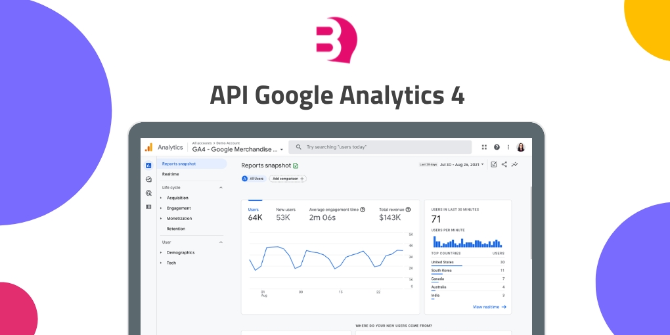Expand the Monetization tree arrow
Screen dimensions: 670x335
161,218
